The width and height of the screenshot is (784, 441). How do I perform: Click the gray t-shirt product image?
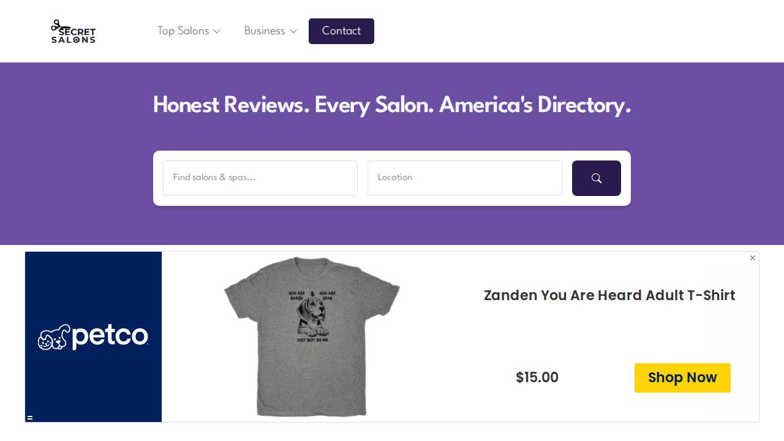point(314,337)
